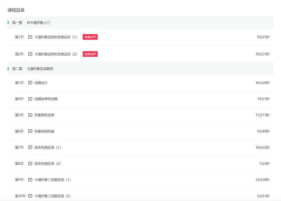Click the 第3节 label

19,83
